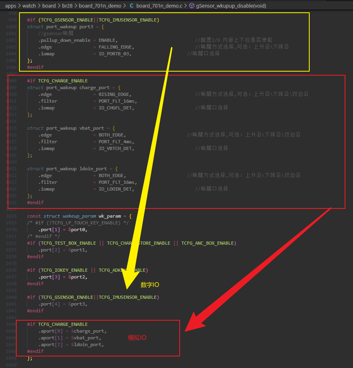Click the &port0 reference
Screen dimensions: 353x368
[x=77, y=230]
